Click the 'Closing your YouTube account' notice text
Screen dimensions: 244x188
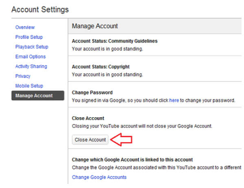click(x=142, y=126)
